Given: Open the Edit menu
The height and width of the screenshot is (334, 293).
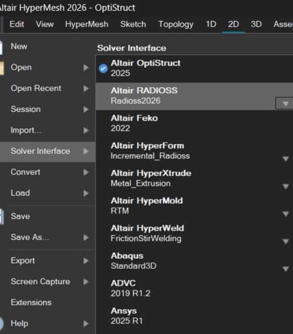Looking at the screenshot, I should click(16, 24).
